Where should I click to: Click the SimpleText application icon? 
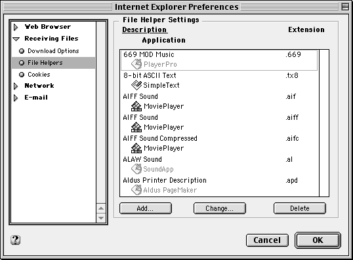coord(136,85)
